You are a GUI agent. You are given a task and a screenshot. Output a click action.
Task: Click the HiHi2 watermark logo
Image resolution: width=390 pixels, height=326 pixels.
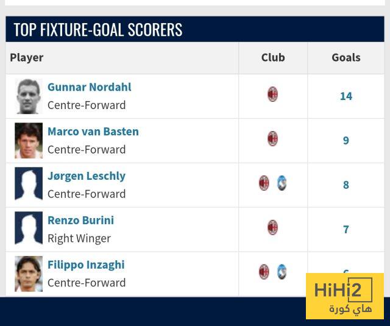click(x=345, y=296)
